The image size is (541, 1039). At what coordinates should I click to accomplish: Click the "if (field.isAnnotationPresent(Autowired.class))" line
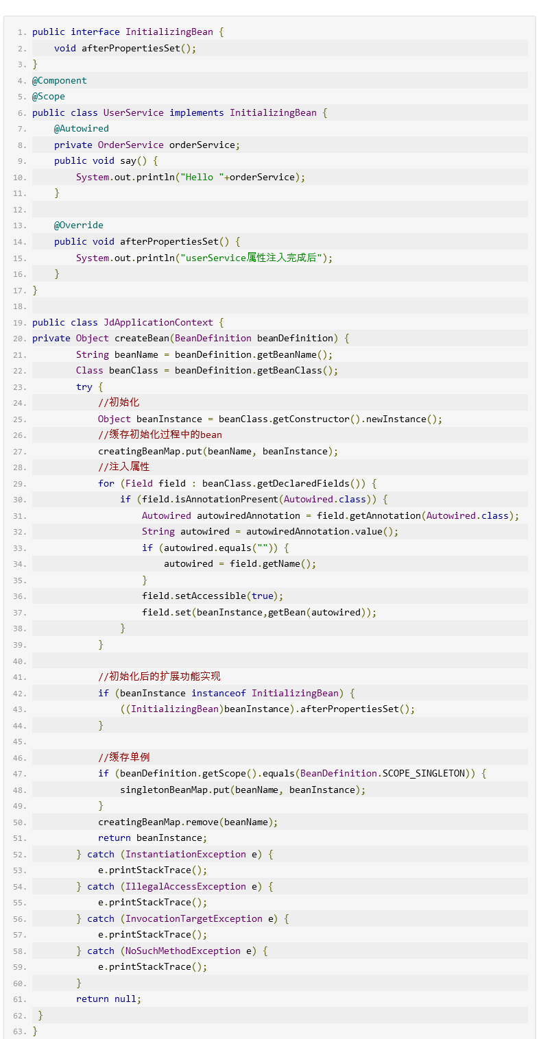[254, 499]
